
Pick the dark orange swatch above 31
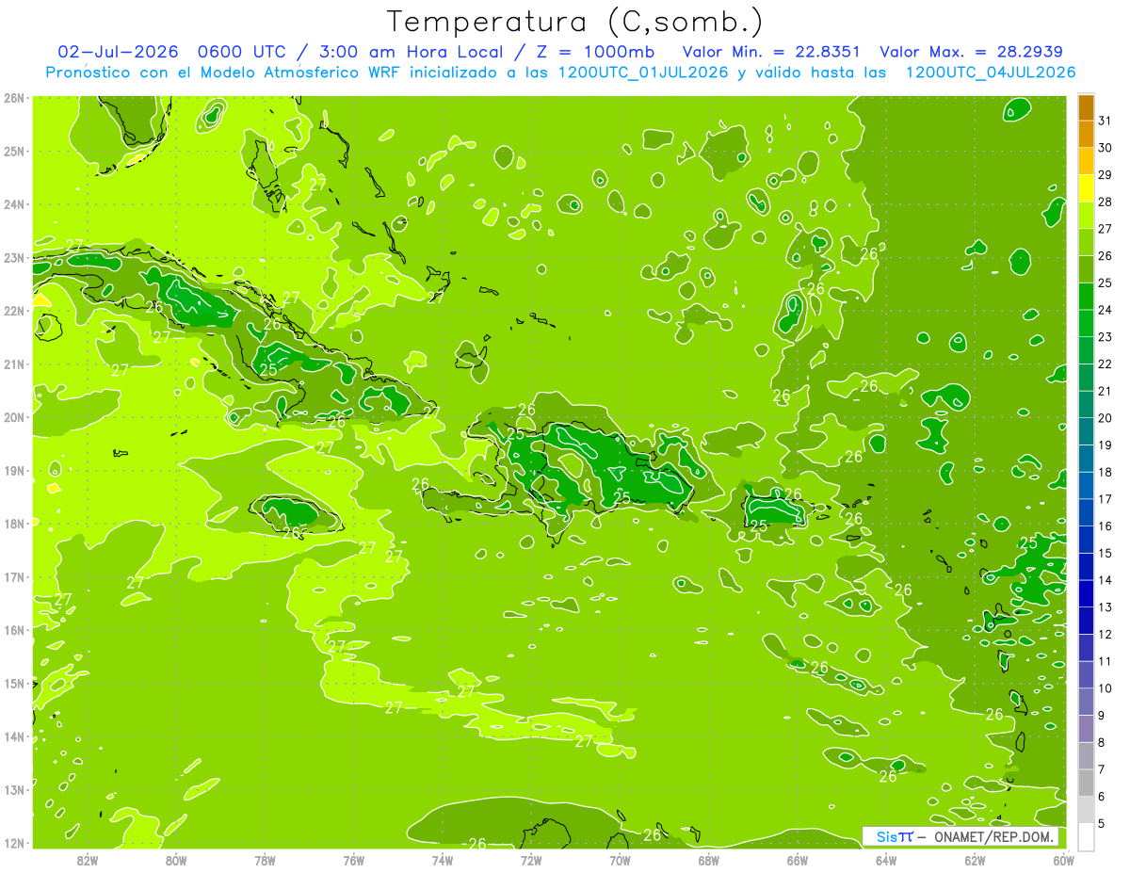click(x=1086, y=107)
